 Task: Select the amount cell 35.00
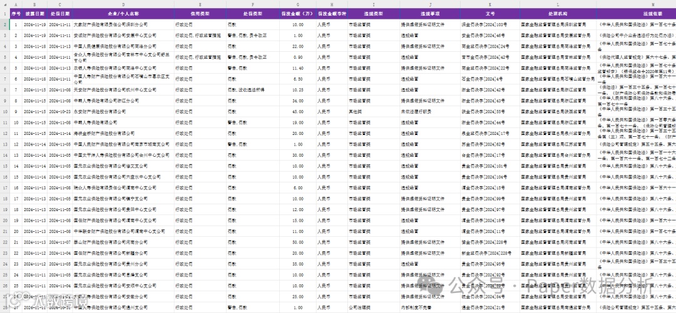[298, 264]
